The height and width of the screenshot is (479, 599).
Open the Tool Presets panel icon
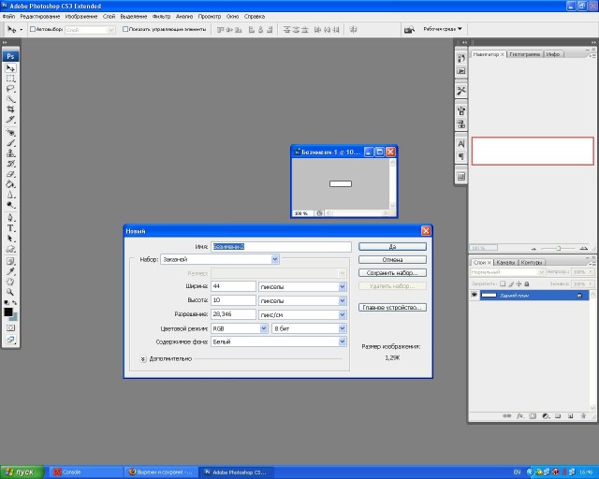(461, 91)
